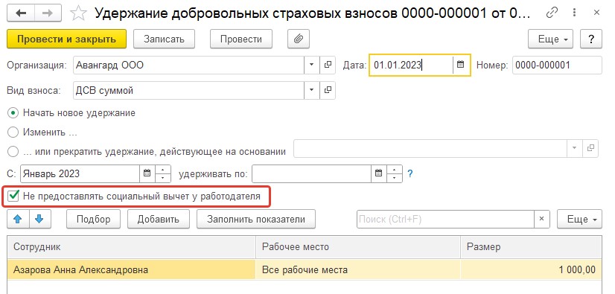Sort by the Сотрудник column header

(x=131, y=247)
